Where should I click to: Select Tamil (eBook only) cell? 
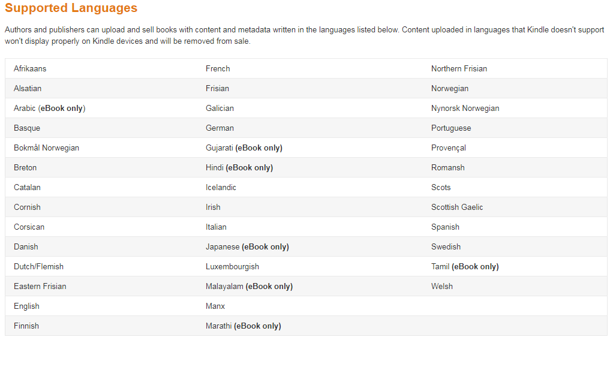pos(465,266)
